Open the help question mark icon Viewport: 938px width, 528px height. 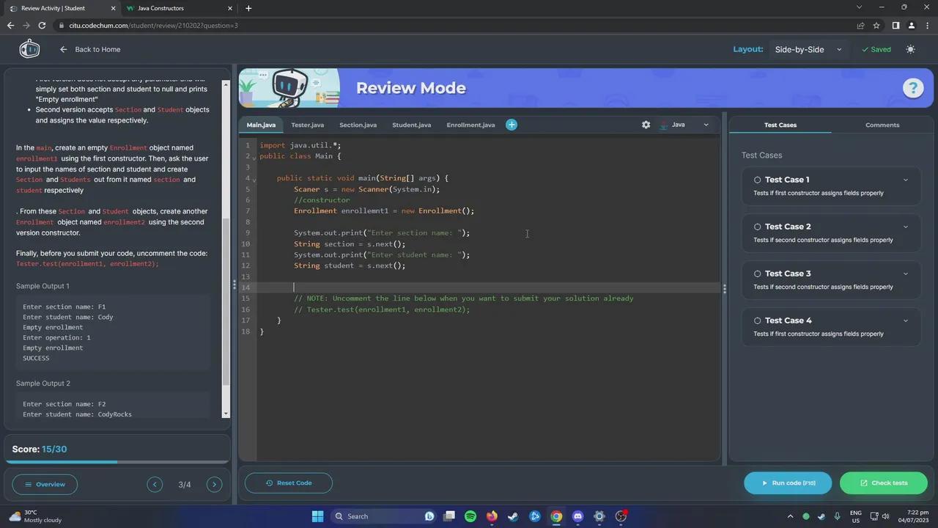(x=912, y=88)
